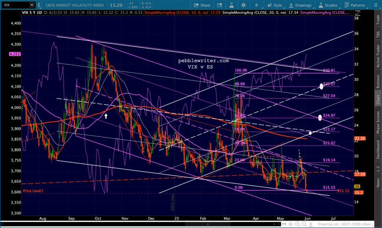This screenshot has height=228, width=382.
Task: Switch to the T&S side tab
Action: 378,34
